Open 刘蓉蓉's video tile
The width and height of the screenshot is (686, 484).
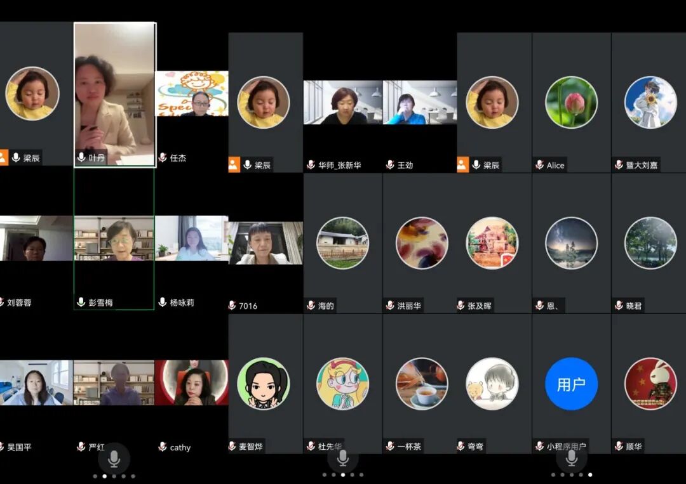36,238
